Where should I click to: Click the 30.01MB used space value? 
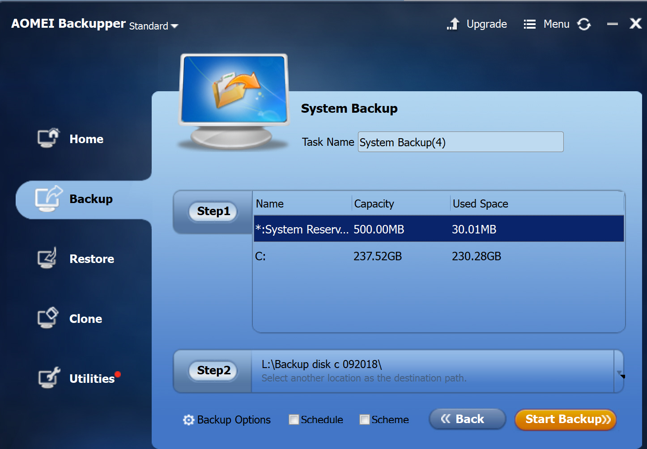[474, 229]
